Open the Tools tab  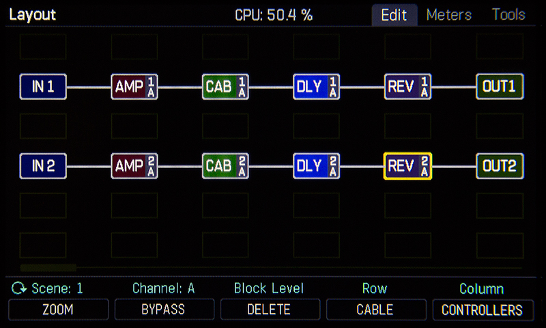(x=508, y=15)
